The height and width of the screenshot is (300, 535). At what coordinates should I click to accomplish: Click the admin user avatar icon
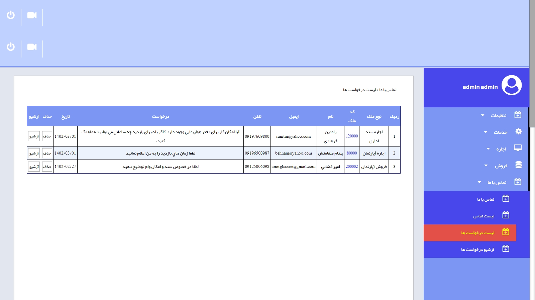512,85
